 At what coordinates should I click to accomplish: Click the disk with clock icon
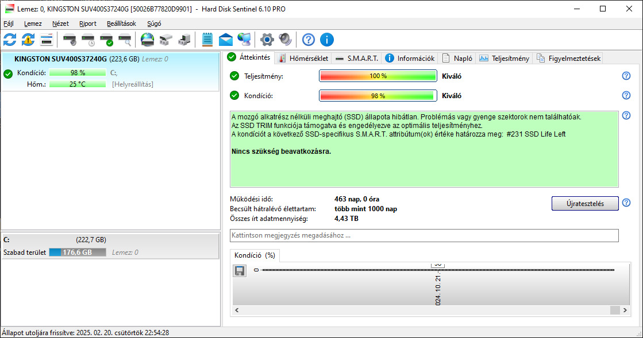click(x=88, y=40)
